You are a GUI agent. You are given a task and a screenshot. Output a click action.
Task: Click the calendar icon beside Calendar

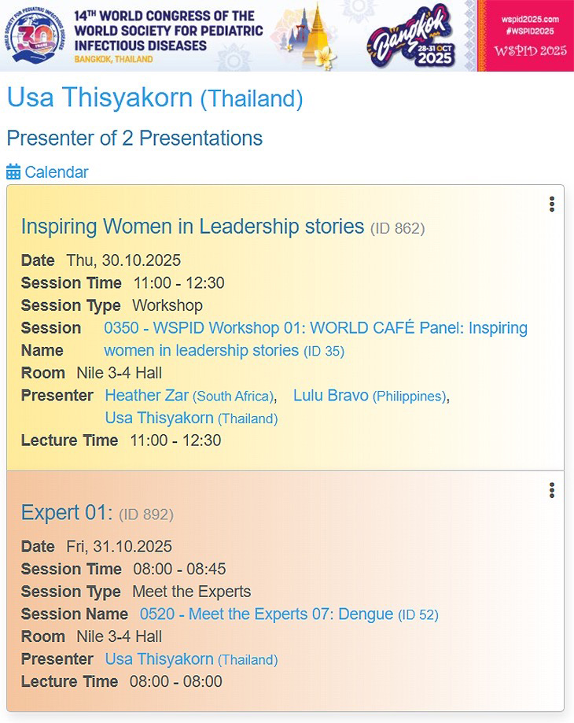[13, 172]
